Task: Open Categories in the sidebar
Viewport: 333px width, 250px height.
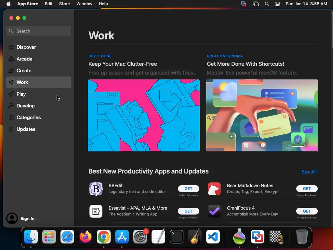Action: pos(38,117)
